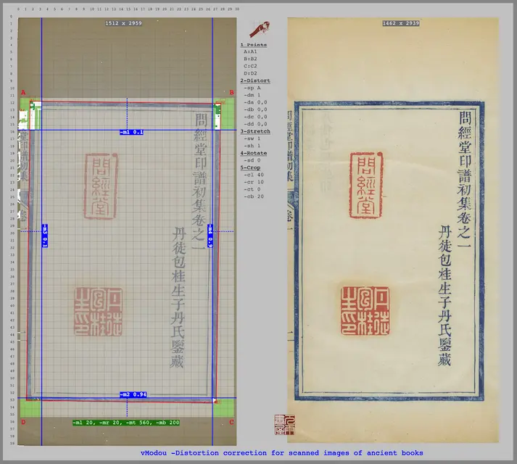Click the red corner marker 'D'
Viewport: 517px width, 464px height.
[23, 422]
